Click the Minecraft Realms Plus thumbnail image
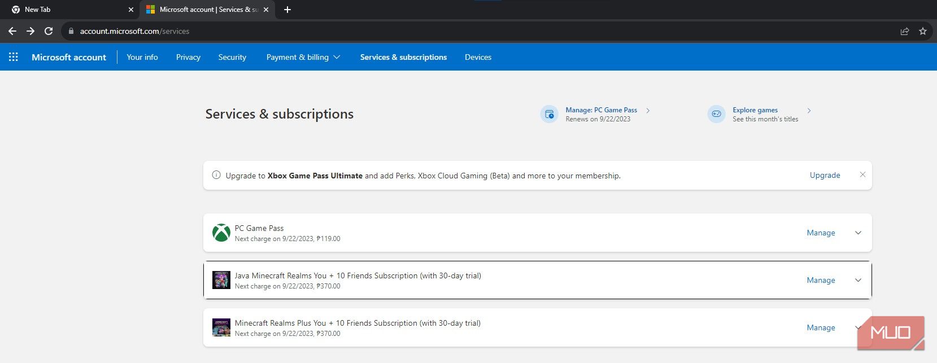The image size is (937, 363). 221,327
